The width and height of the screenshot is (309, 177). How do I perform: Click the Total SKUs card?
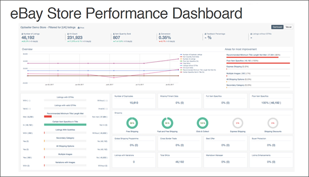(180, 160)
